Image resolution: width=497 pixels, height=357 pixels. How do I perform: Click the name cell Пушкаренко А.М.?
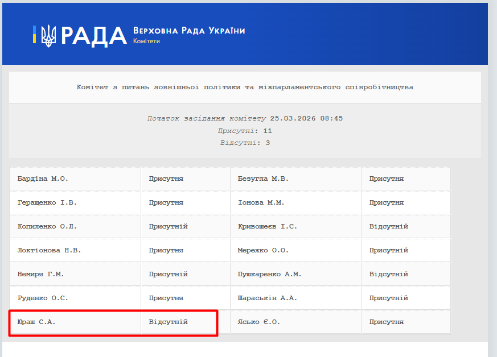296,275
